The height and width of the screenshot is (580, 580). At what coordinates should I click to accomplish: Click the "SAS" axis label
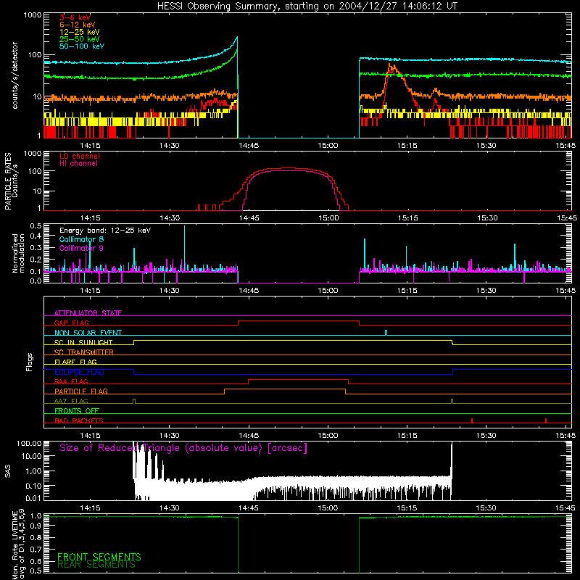pos(8,471)
